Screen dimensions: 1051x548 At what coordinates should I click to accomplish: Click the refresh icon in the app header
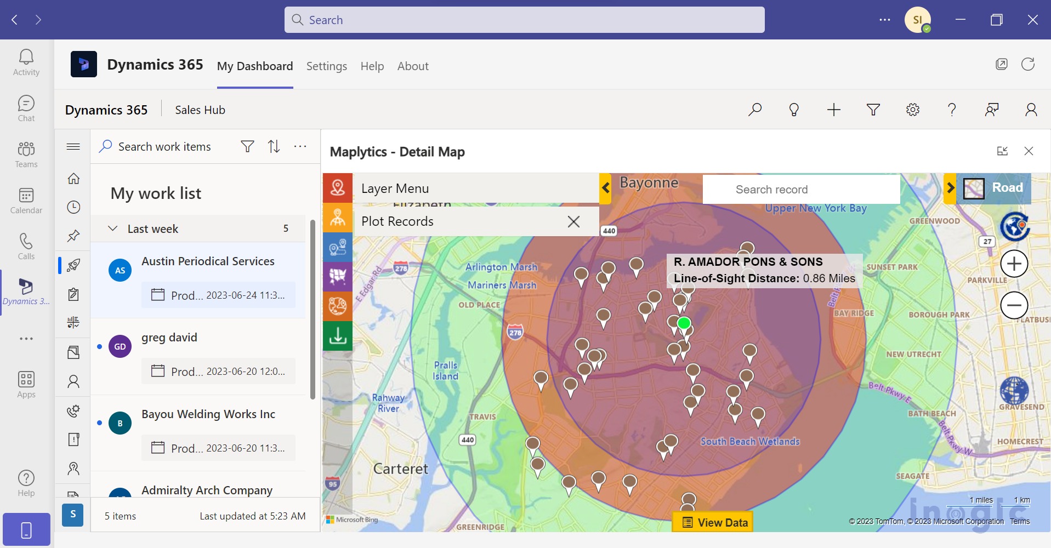point(1027,65)
